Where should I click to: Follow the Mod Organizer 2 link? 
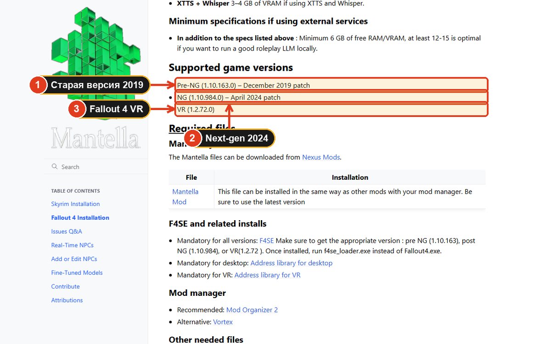252,310
